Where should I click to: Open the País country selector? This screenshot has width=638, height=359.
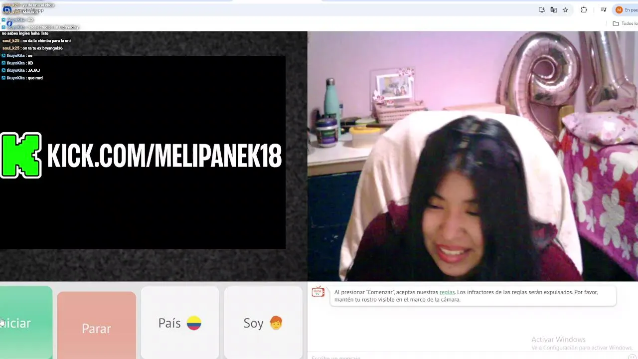pos(180,323)
